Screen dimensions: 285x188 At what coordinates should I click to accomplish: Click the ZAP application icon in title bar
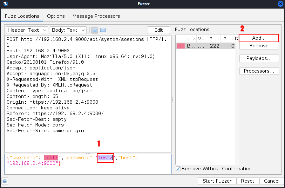pos(5,4)
